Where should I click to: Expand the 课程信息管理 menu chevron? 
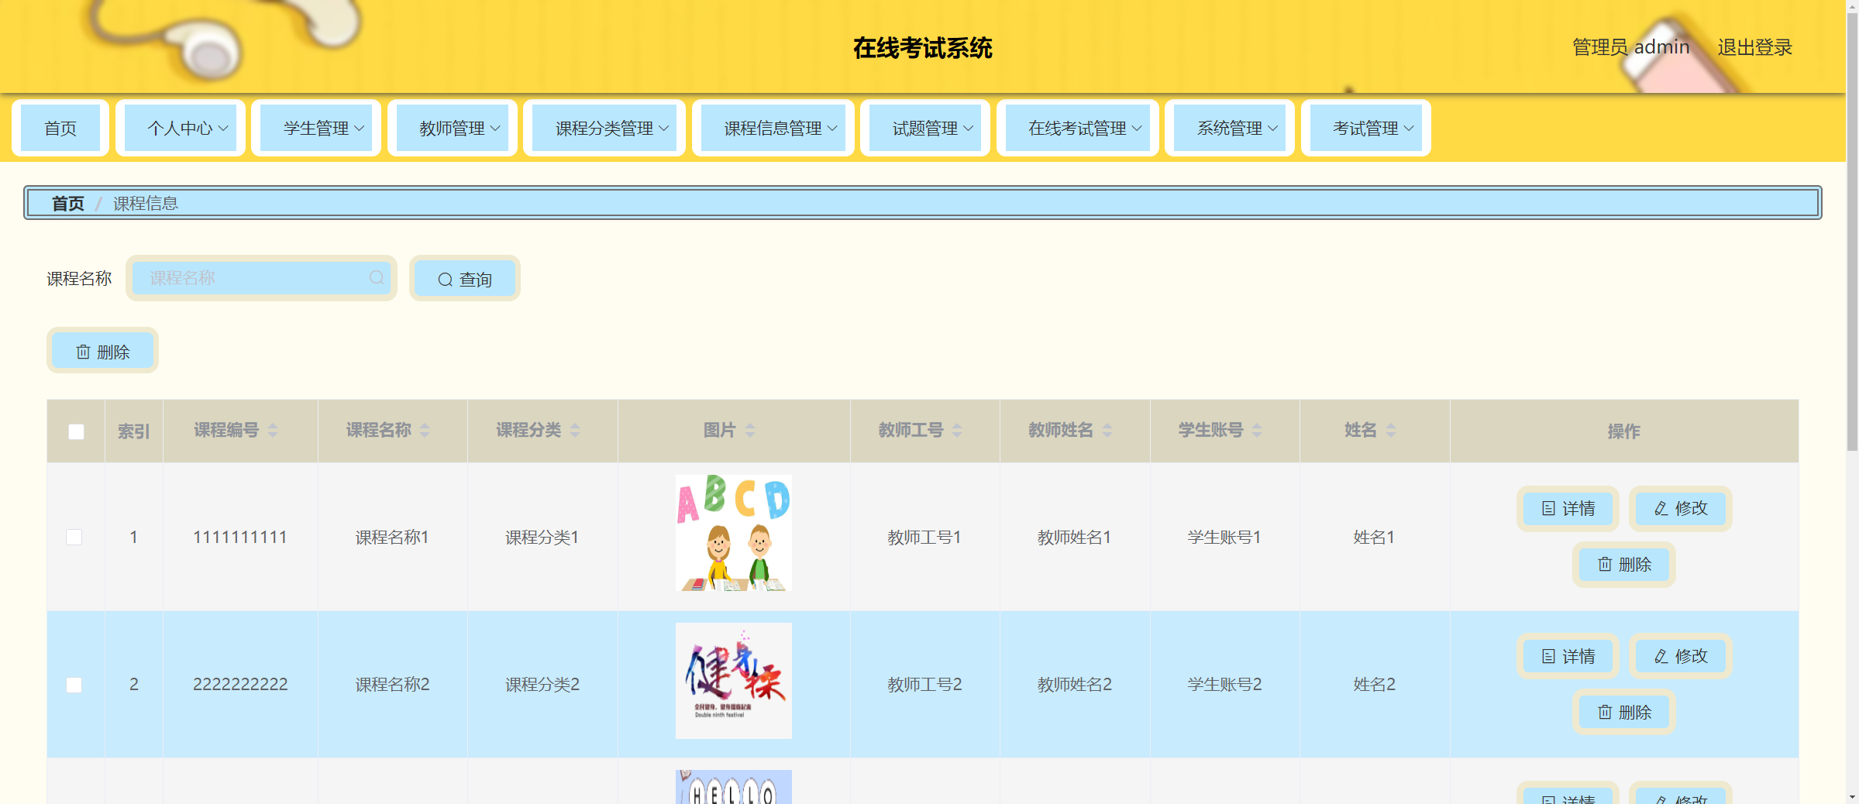click(x=832, y=129)
